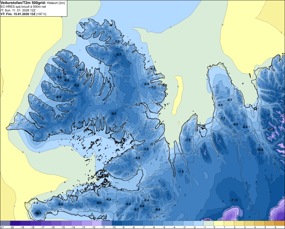The height and width of the screenshot is (229, 285).
Task: Select the initial time "IT: Sun. 11. 01. 2026 12Z"
Action: [18, 10]
